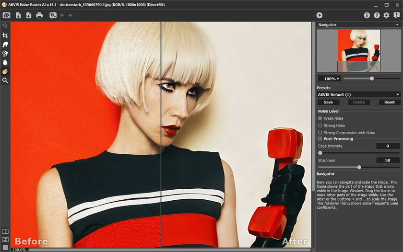Select the Crop tool
The image size is (403, 252).
click(x=5, y=35)
